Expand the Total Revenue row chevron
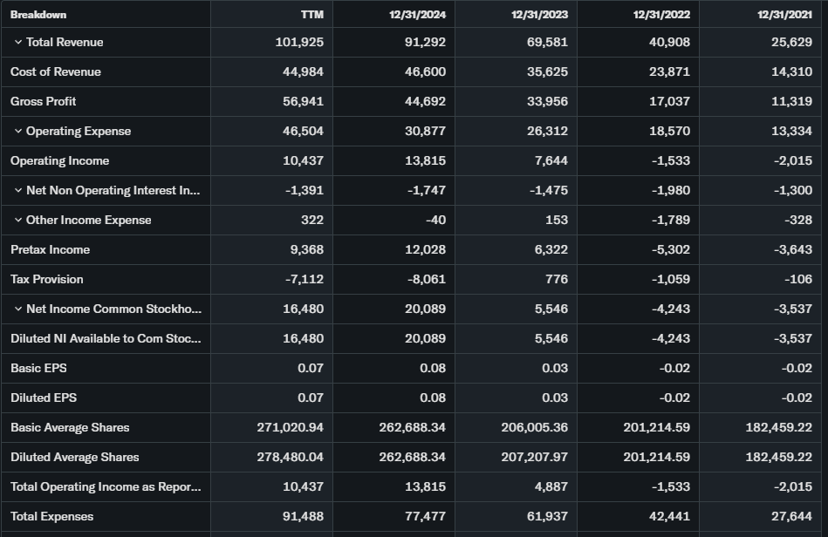The width and height of the screenshot is (828, 537). (18, 43)
